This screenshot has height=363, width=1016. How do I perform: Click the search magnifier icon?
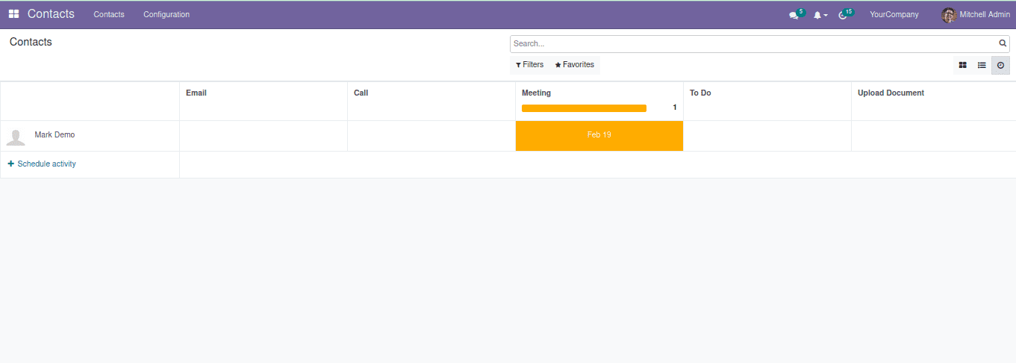(x=1003, y=43)
